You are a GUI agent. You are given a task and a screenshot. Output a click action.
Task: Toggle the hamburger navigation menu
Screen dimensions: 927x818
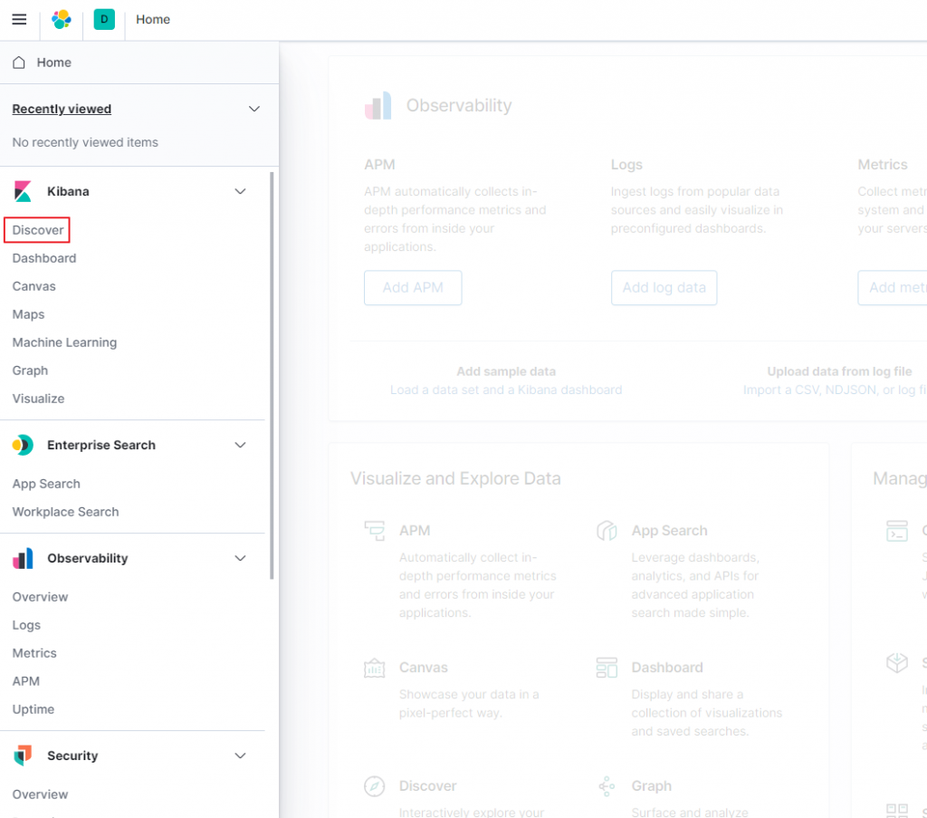20,20
